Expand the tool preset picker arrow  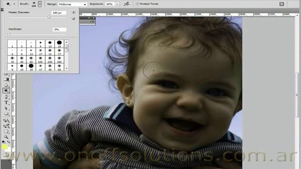tap(14, 4)
